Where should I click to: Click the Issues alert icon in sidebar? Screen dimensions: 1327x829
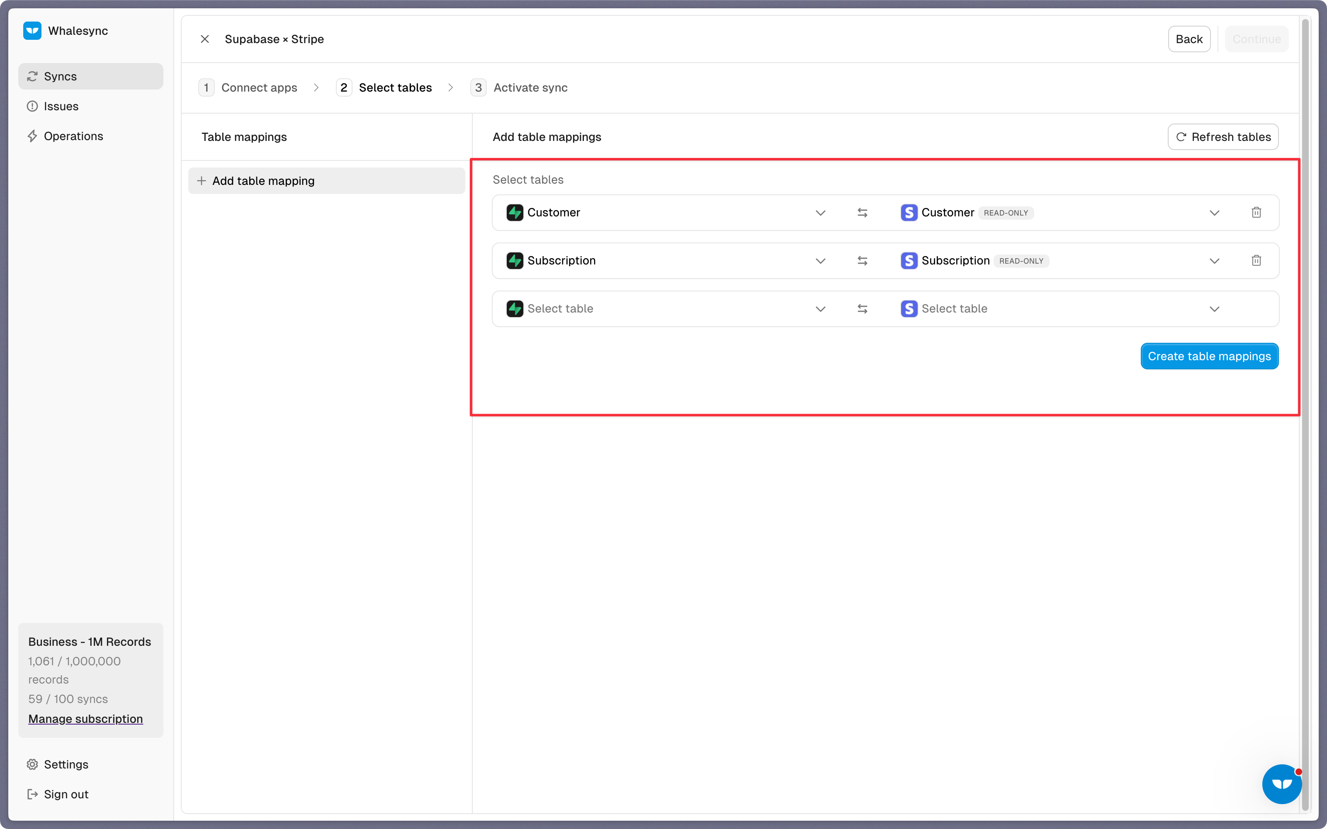[32, 107]
